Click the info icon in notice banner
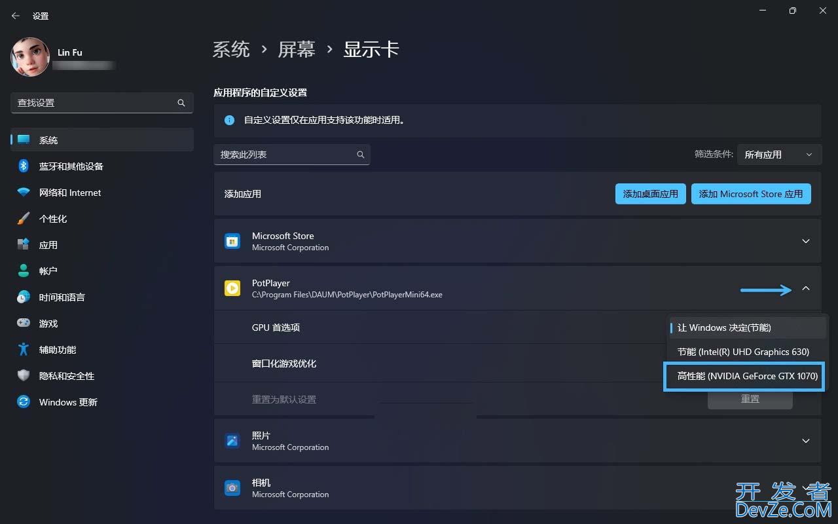 [x=230, y=121]
